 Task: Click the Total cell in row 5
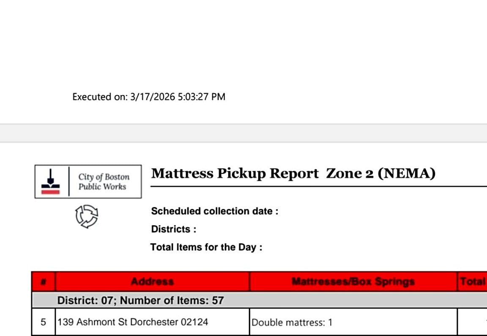[x=473, y=322]
